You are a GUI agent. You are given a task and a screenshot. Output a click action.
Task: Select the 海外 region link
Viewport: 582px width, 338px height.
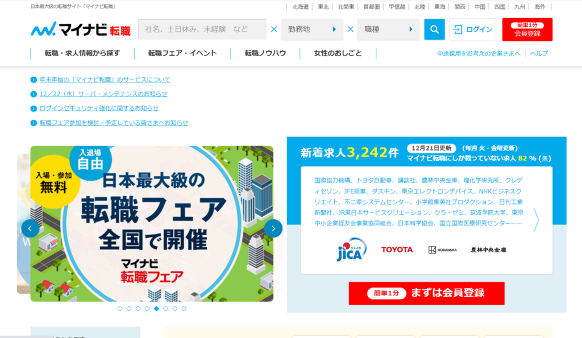pyautogui.click(x=540, y=7)
